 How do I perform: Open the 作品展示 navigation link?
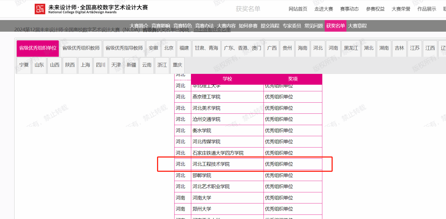(426, 9)
